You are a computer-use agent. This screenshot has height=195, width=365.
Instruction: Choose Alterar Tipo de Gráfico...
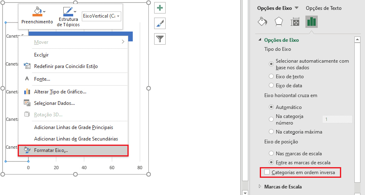coord(73,92)
